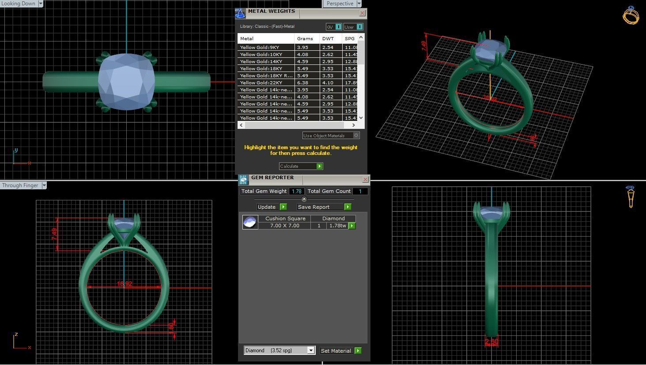Select the Yellow Gold:9KY row
The width and height of the screenshot is (646, 365).
point(298,47)
